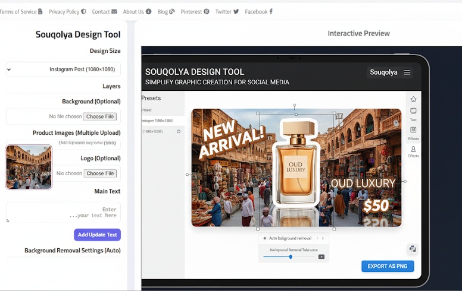Toggle Auto background removal in preview
The height and width of the screenshot is (291, 462).
[x=264, y=238]
